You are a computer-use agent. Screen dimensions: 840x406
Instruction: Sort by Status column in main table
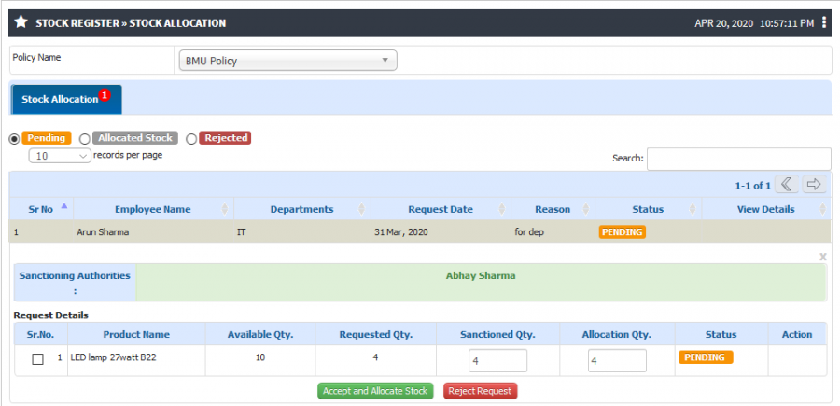[648, 209]
